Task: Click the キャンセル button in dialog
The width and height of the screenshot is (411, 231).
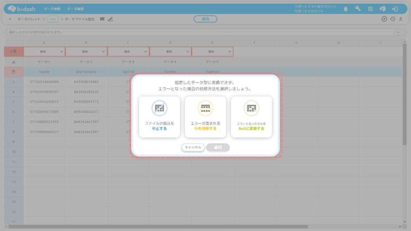Action: tap(193, 147)
